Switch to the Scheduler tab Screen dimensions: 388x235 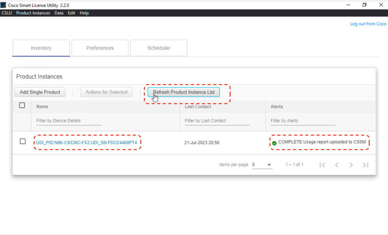158,48
